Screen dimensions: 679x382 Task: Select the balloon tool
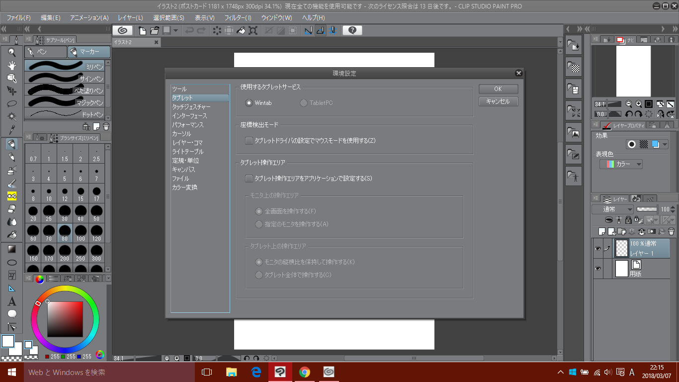pyautogui.click(x=12, y=314)
